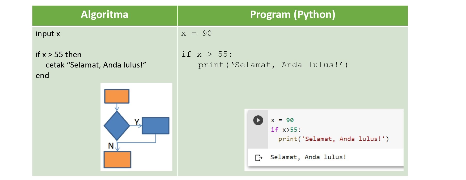Select the blue diamond decision shape
This screenshot has width=466, height=180.
117,125
